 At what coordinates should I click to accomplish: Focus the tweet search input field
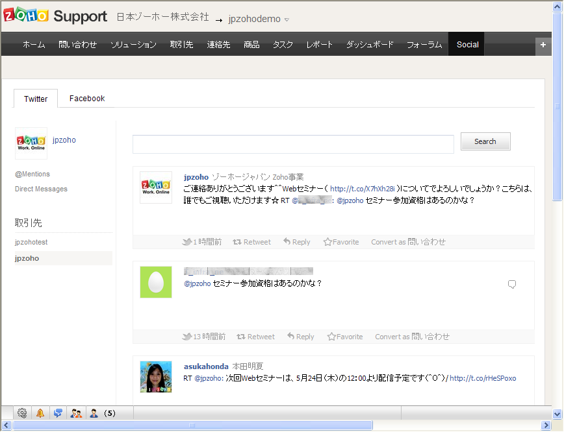pos(293,145)
